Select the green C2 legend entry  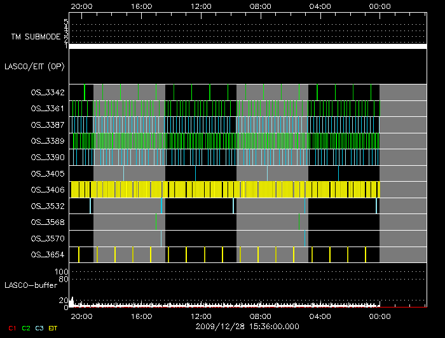[x=26, y=328]
